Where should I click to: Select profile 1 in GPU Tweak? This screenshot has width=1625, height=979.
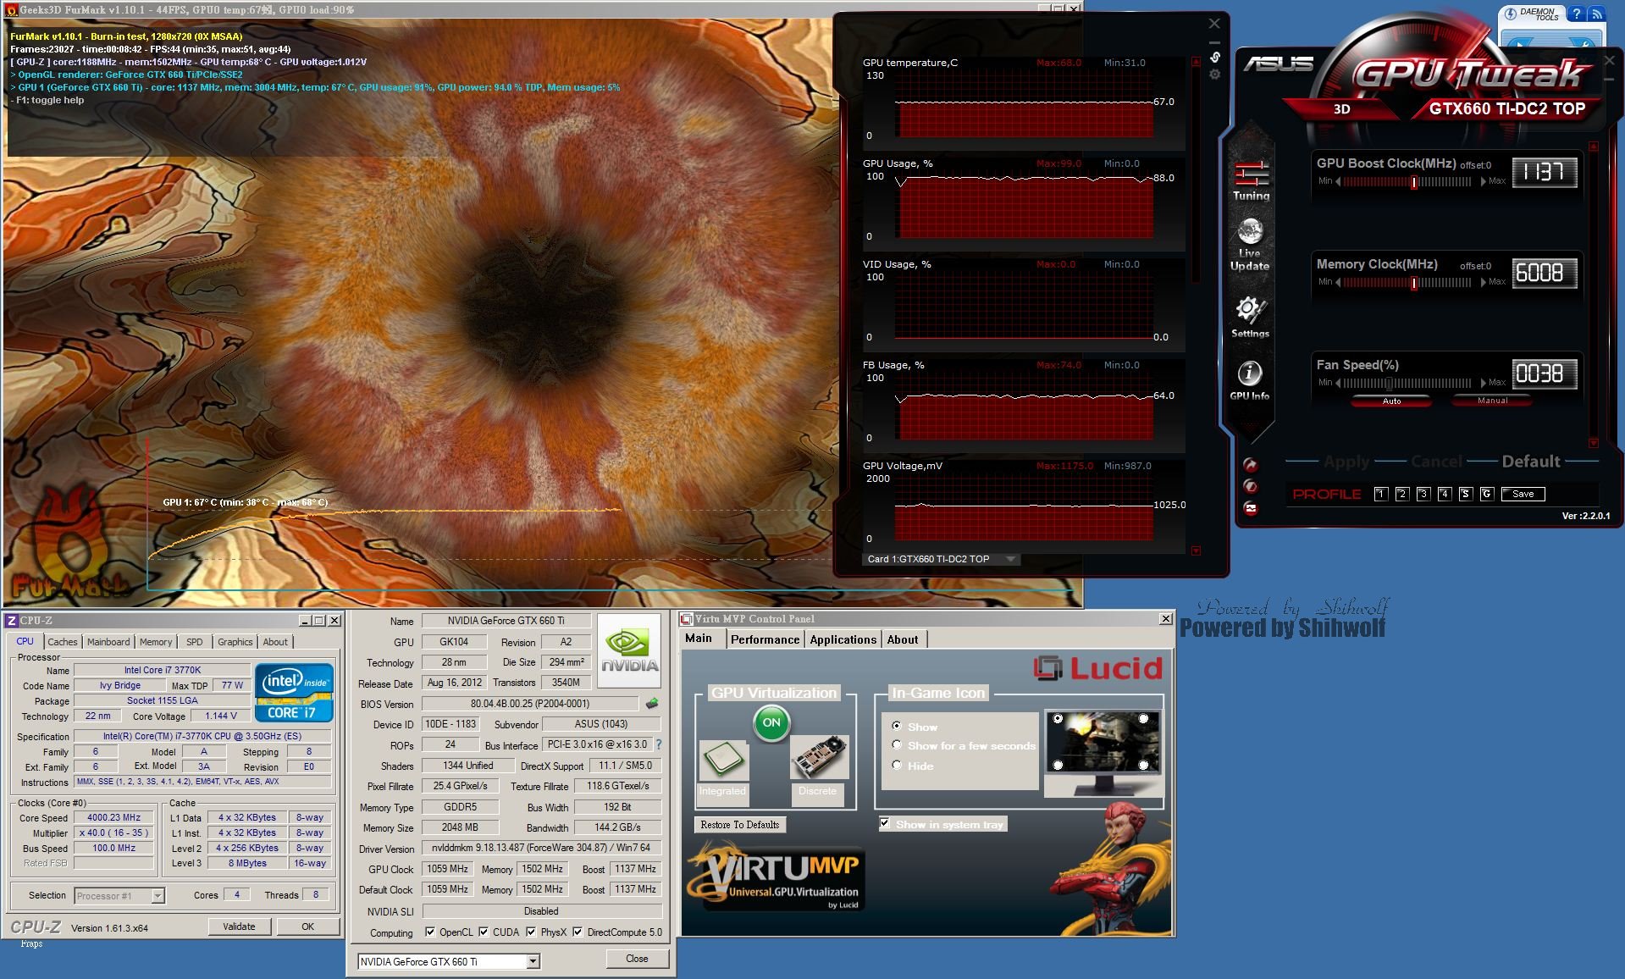[1381, 494]
